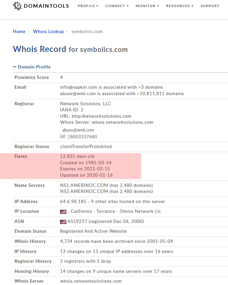Screen dimensions: 228x285
Task: Select Whois Server line in Registrar row
Action: pyautogui.click(x=107, y=122)
